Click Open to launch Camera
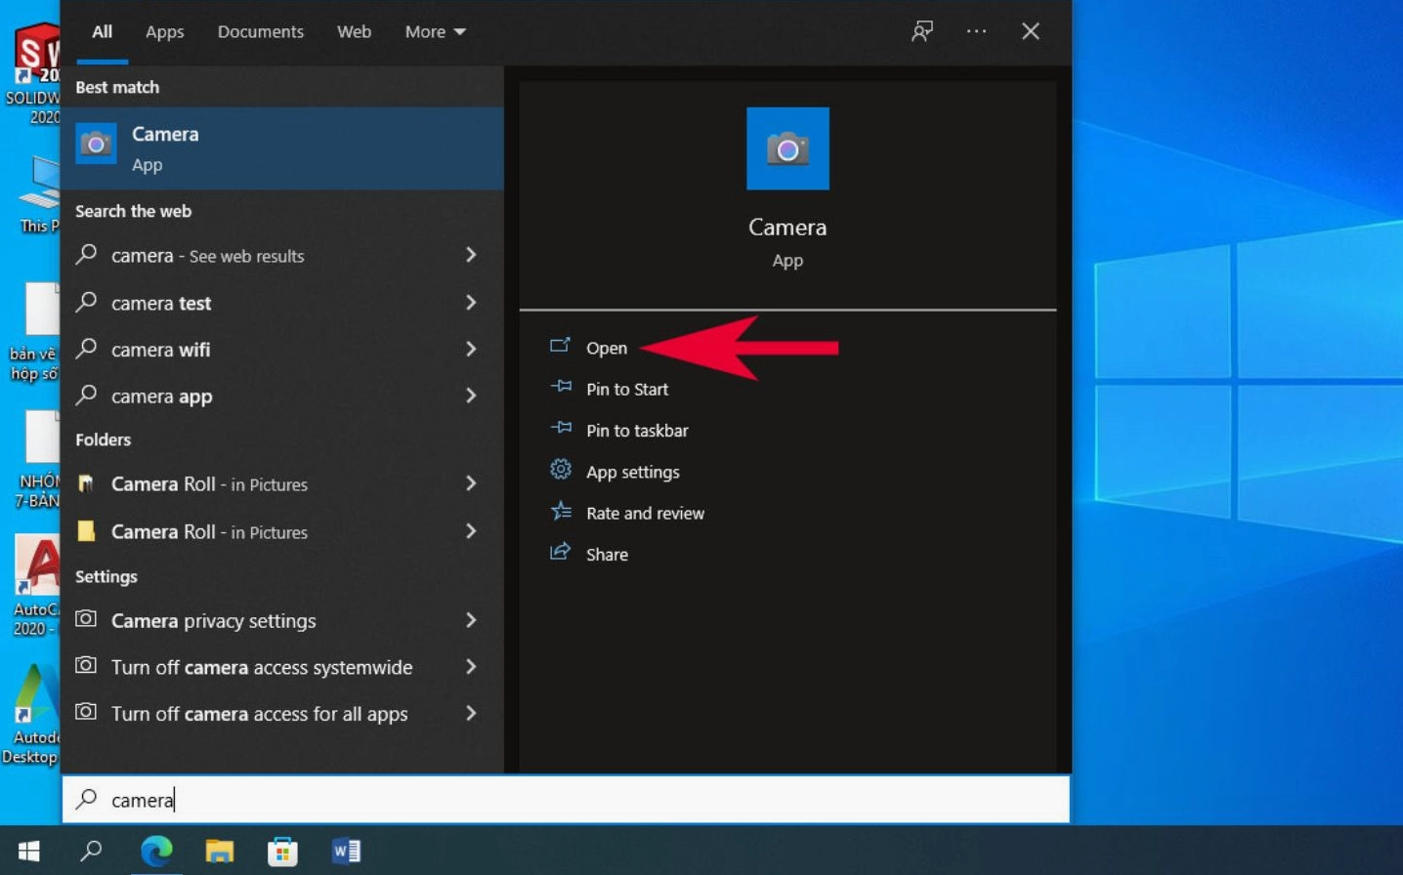Screen dimensions: 1403x875 point(606,348)
